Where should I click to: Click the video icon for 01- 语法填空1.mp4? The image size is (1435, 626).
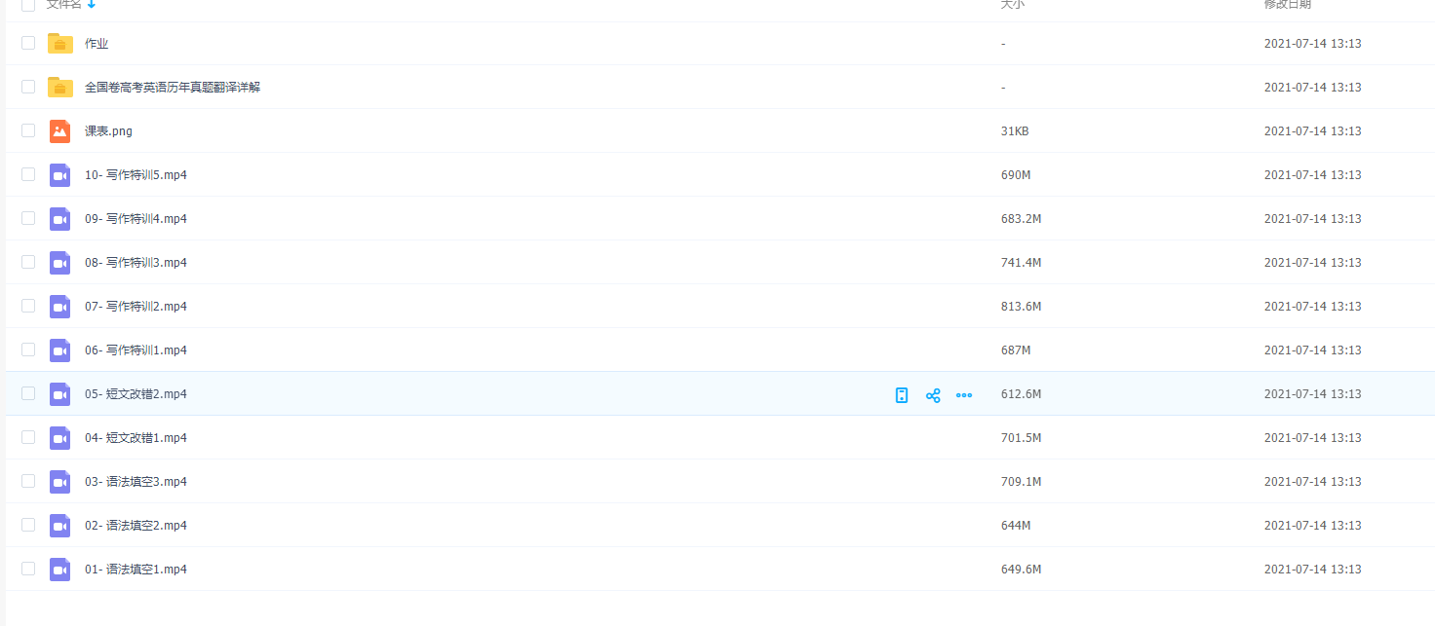[60, 570]
